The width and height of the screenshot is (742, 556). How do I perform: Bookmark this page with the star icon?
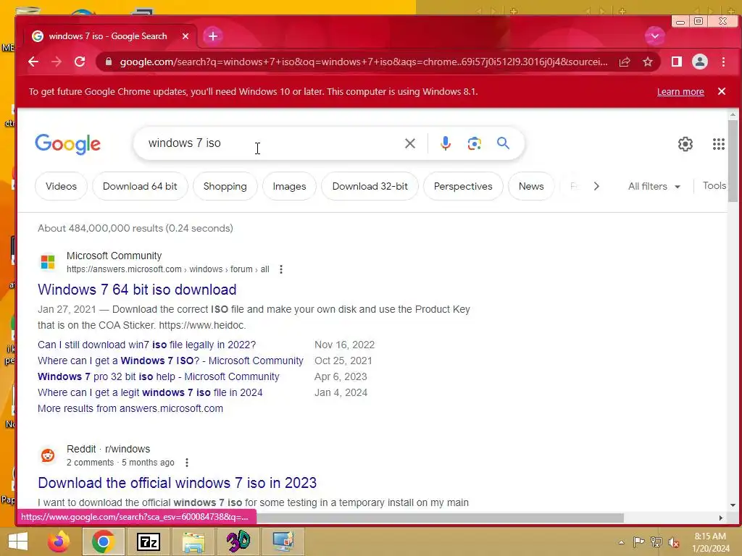[x=647, y=62]
